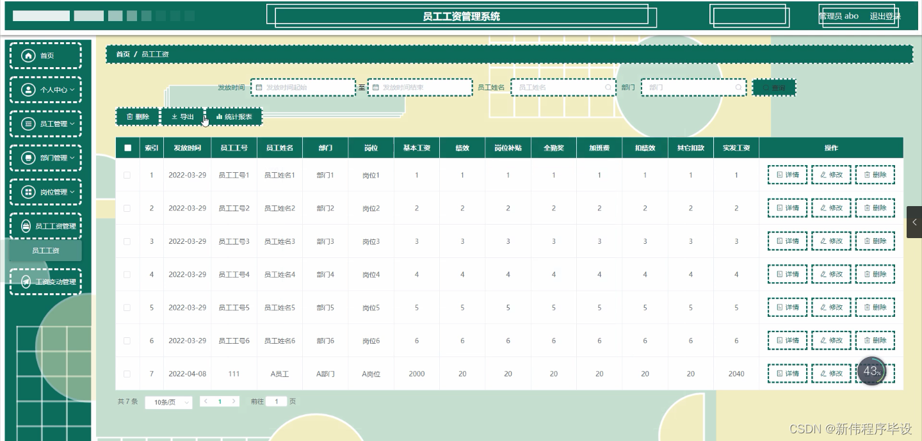This screenshot has width=922, height=441.
Task: Click the 岗位管理 grid icon
Action: pyautogui.click(x=28, y=192)
